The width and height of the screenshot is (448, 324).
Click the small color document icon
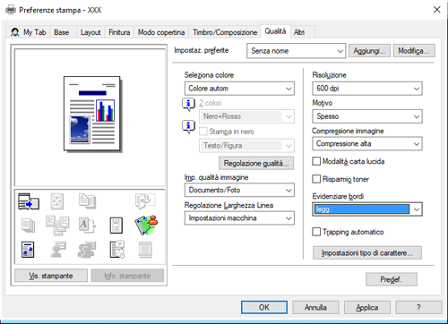coord(28,250)
